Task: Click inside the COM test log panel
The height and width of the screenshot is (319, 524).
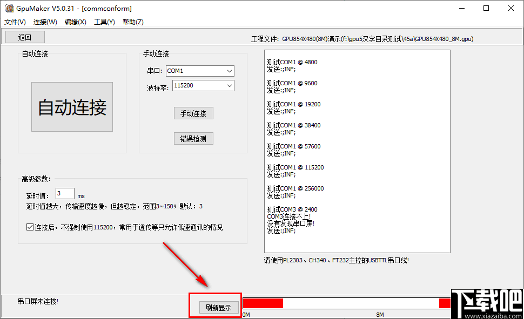Action: 357,151
